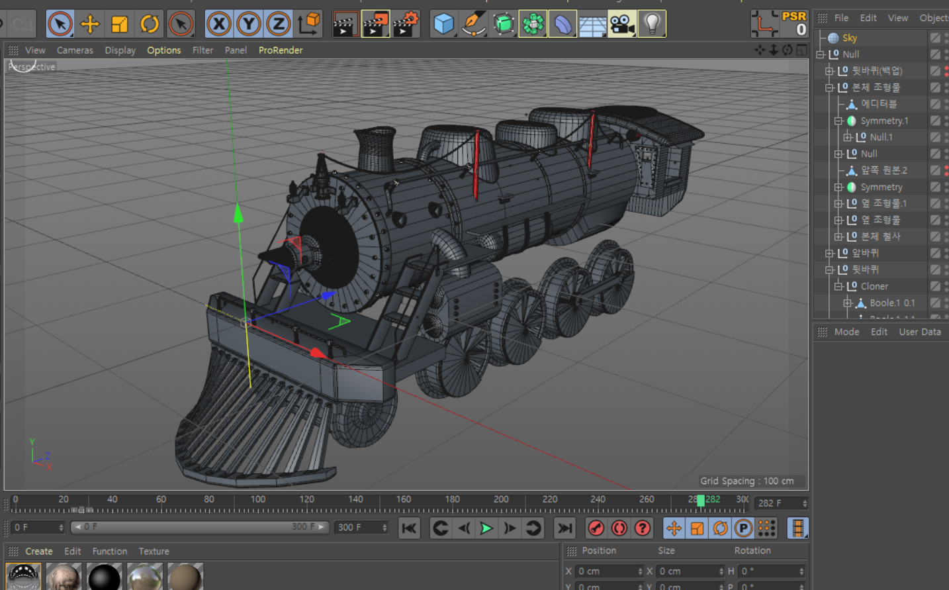Add a Camera object
This screenshot has height=590, width=949.
[622, 25]
